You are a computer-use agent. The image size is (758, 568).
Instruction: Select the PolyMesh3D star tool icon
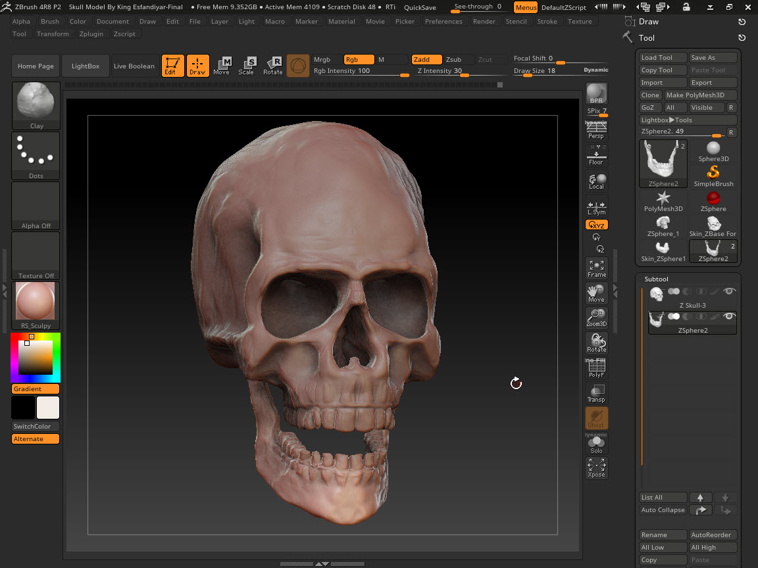pos(663,201)
